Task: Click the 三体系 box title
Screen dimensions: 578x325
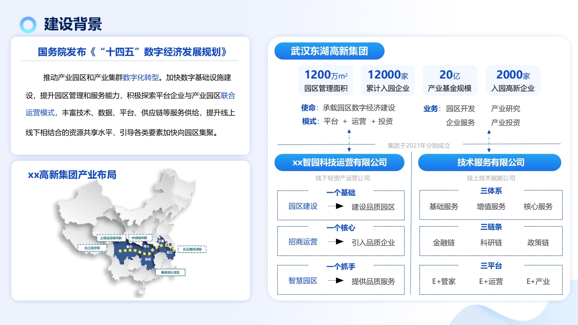Action: click(491, 191)
